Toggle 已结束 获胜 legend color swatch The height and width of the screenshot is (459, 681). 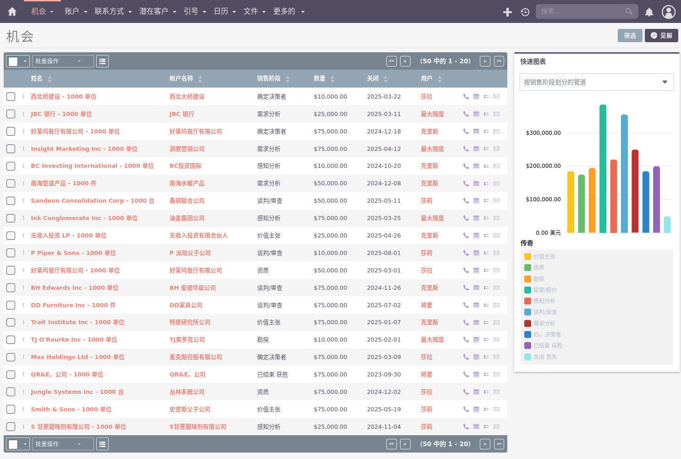[527, 346]
